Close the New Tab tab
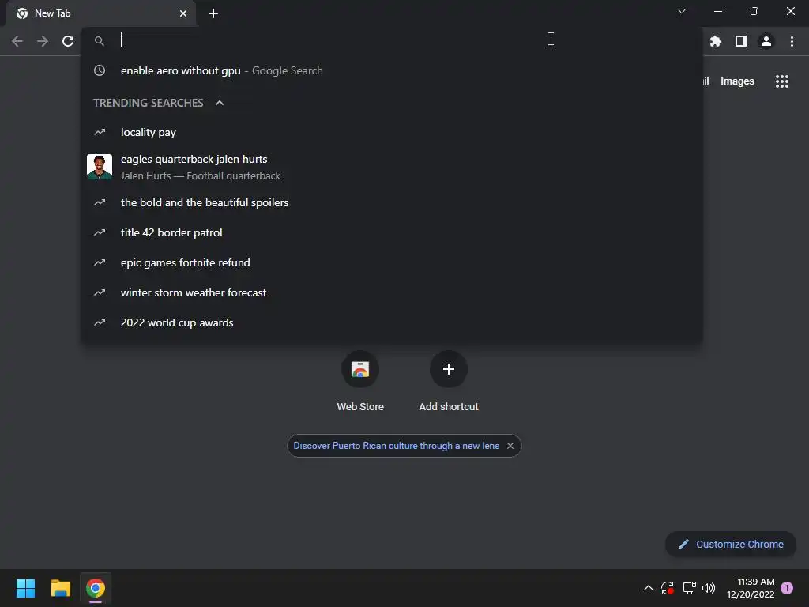809x607 pixels. (183, 13)
